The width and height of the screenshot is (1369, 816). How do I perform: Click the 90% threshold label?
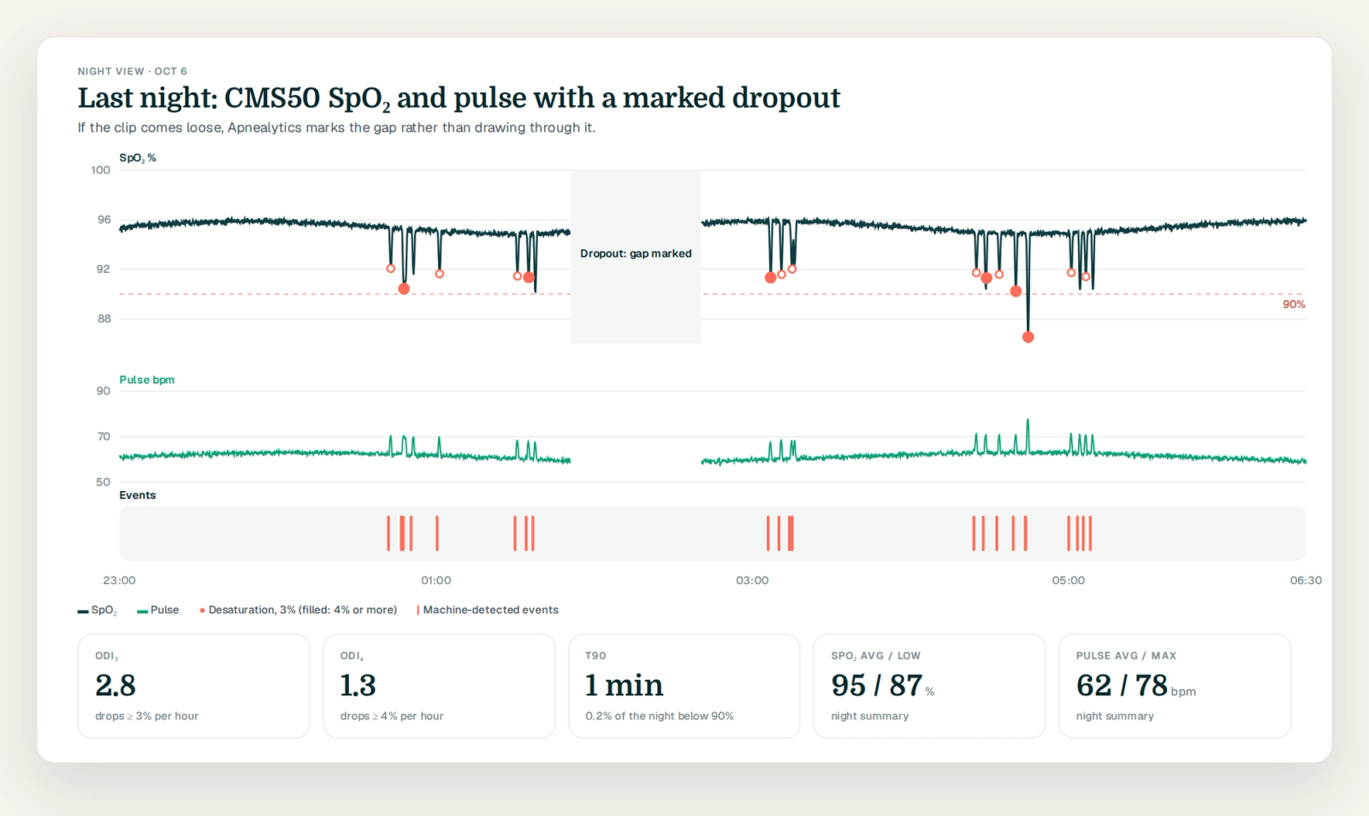pos(1294,305)
